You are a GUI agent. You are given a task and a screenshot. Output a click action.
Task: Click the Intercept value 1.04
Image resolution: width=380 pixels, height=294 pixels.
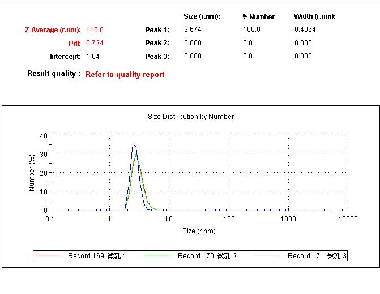coord(92,57)
